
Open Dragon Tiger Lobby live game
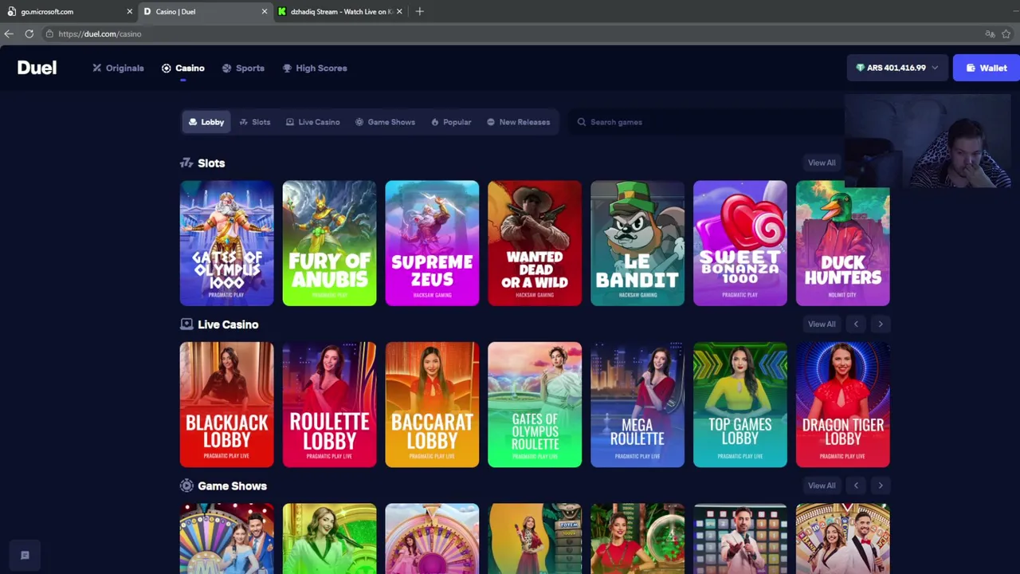843,405
